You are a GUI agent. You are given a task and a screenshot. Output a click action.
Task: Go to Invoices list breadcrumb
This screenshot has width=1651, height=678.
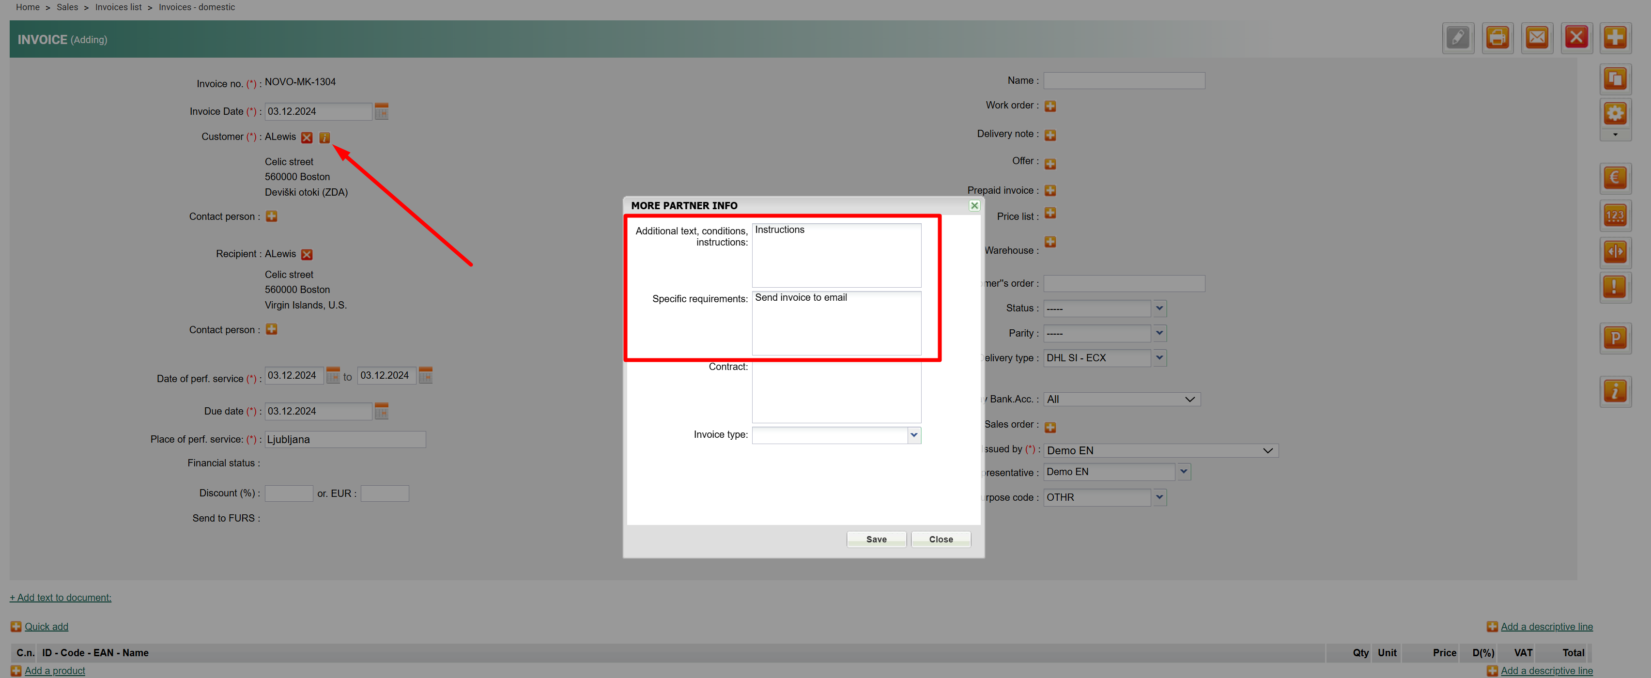click(119, 7)
